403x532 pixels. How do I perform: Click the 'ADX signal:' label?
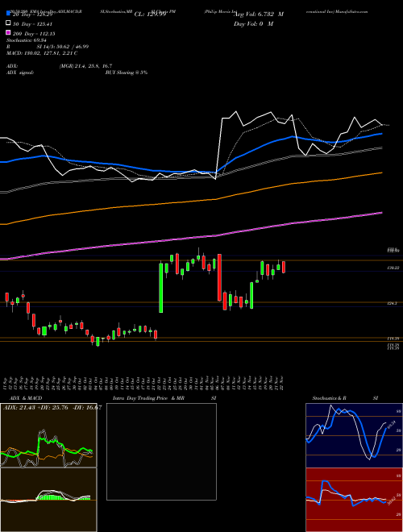(x=20, y=73)
